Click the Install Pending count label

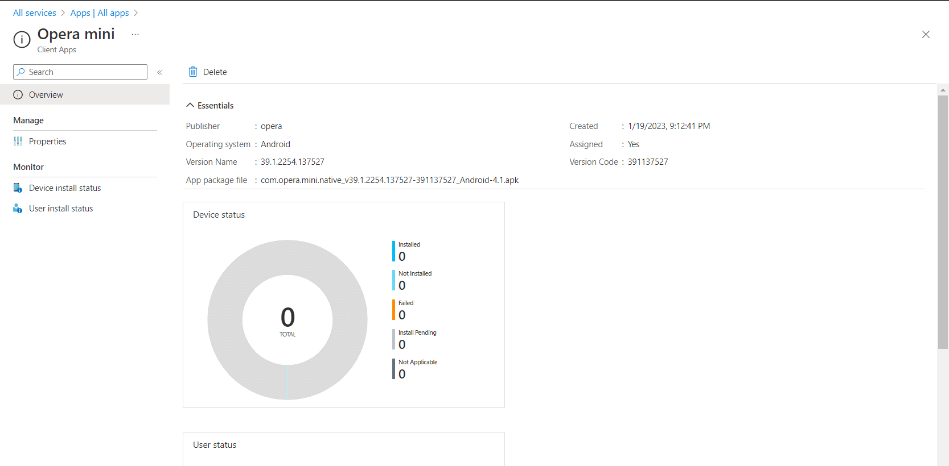click(417, 332)
